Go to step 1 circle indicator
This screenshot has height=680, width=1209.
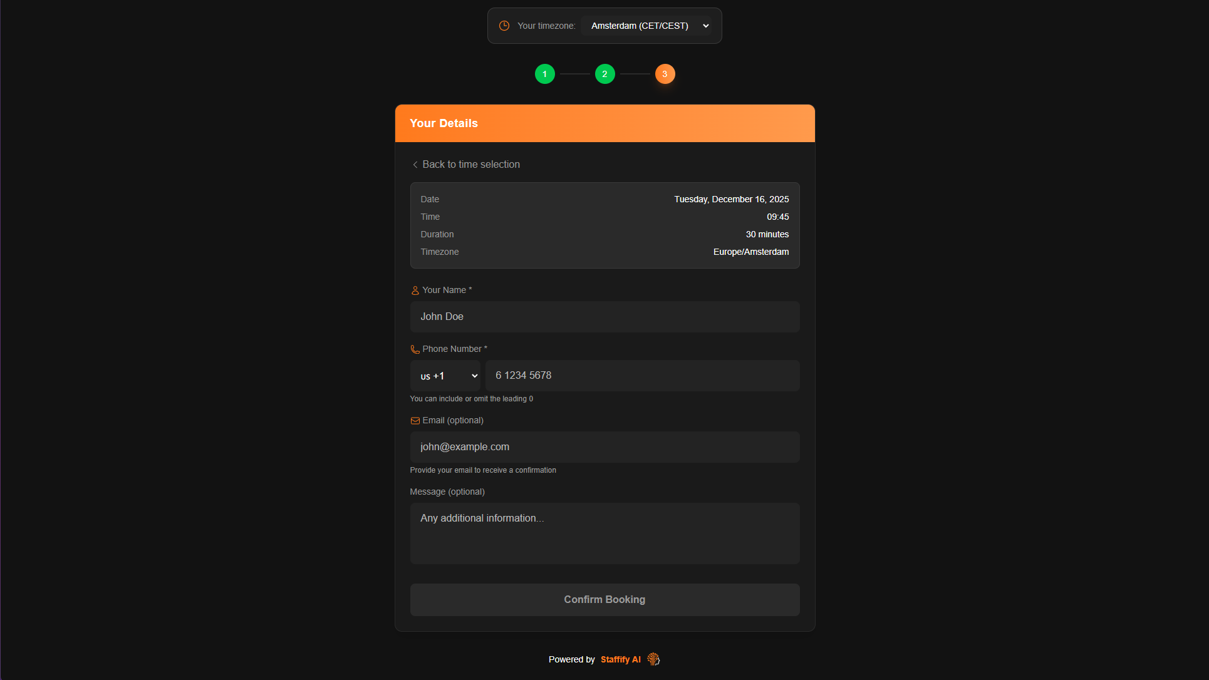pyautogui.click(x=544, y=74)
